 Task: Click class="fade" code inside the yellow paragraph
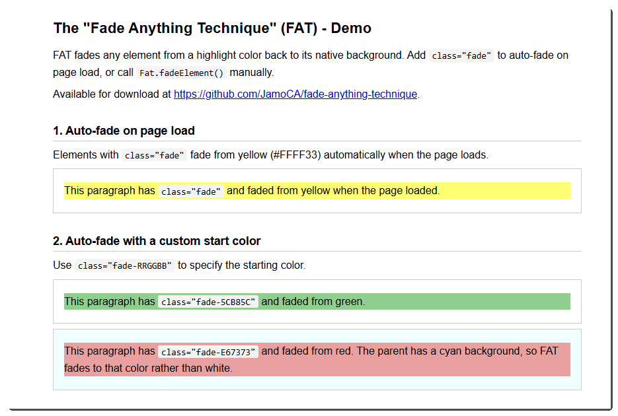tap(191, 191)
